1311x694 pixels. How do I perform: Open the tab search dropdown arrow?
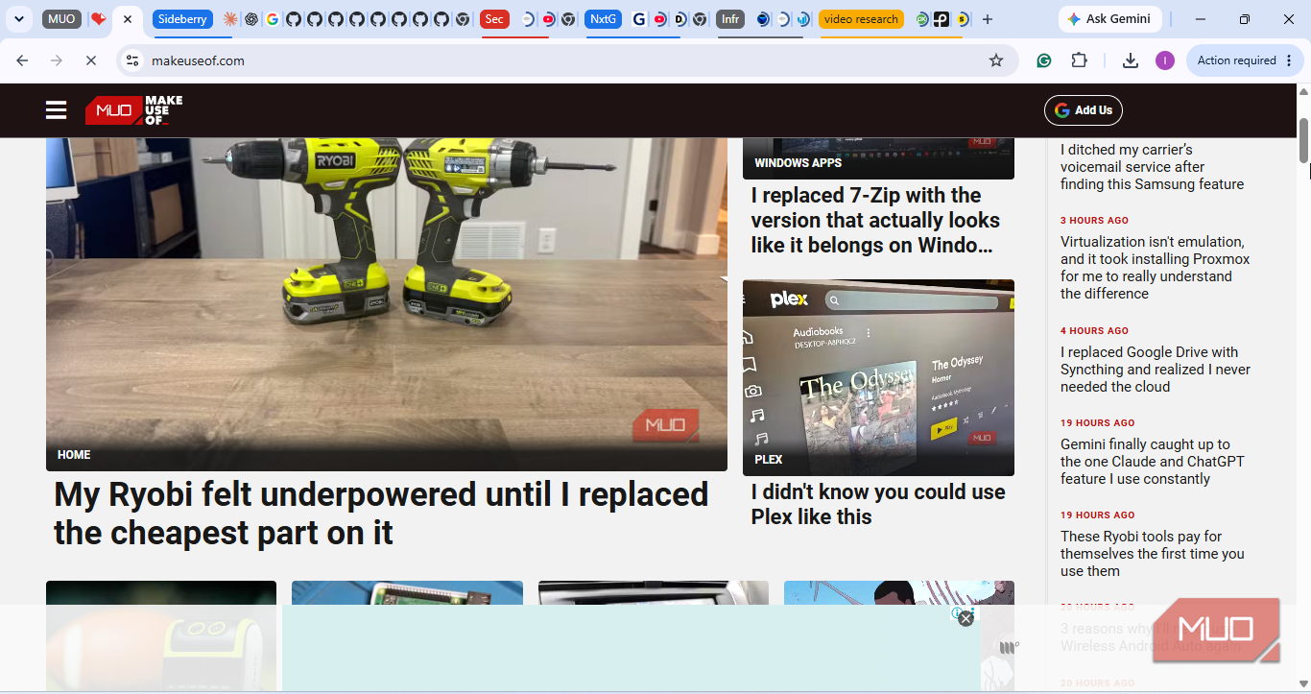pos(18,19)
